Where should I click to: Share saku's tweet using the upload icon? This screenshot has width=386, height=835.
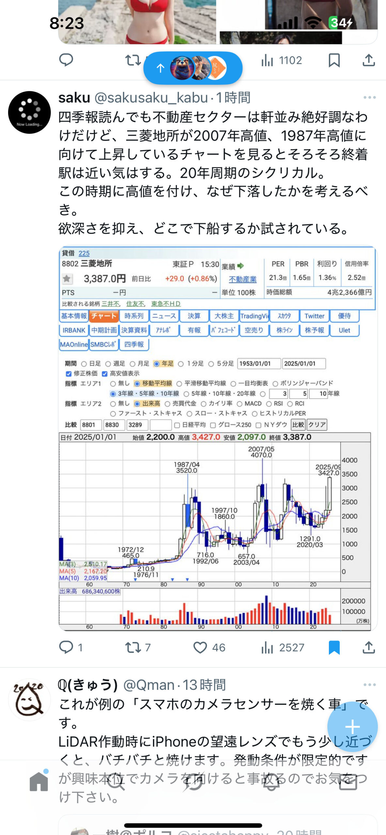click(369, 647)
